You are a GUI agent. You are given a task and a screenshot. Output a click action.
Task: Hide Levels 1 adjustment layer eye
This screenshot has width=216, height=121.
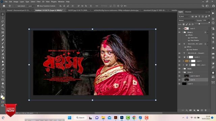click(179, 57)
